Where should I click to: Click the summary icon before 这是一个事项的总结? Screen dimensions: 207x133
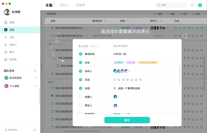pos(115,88)
